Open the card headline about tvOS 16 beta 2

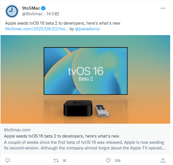[62, 136]
